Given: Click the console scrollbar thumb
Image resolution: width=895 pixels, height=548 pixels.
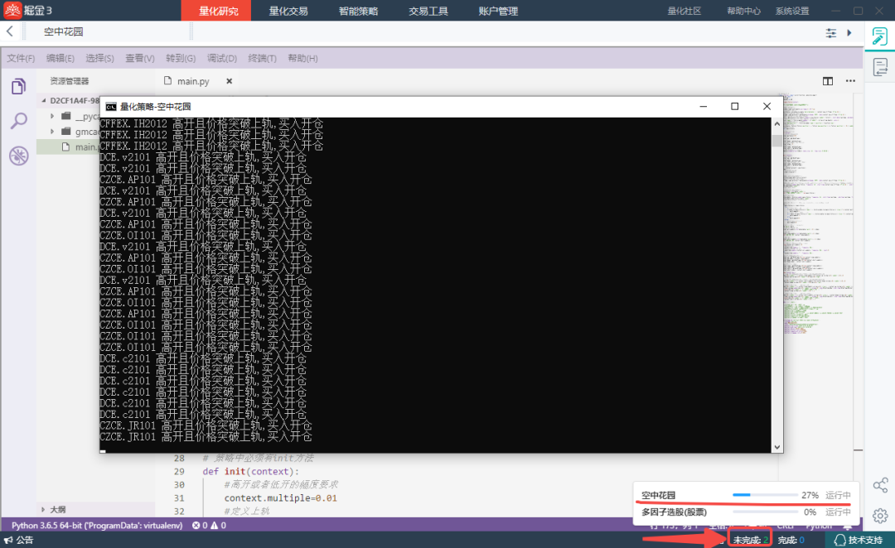Looking at the screenshot, I should [x=776, y=141].
